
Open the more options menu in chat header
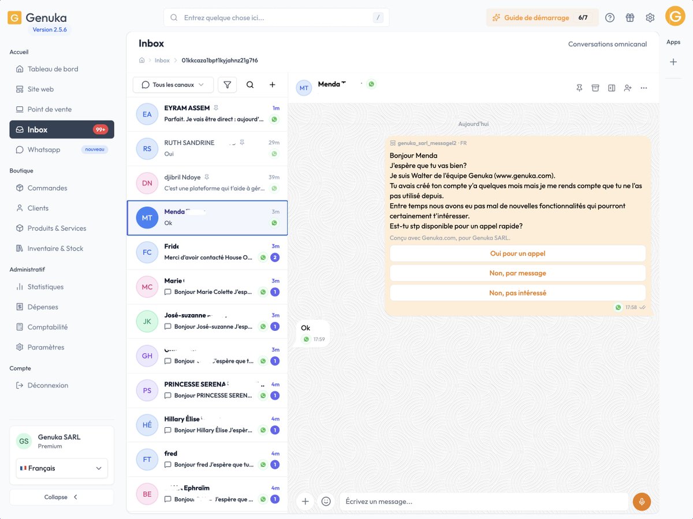coord(644,88)
